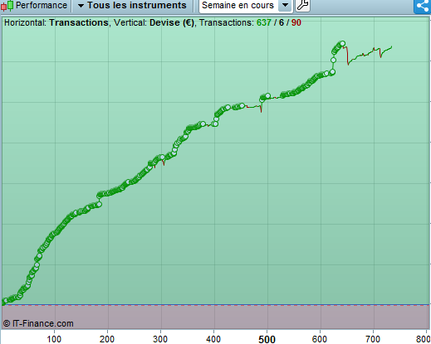This screenshot has height=344, width=431.
Task: Select the neutral transactions count 6
Action: coord(282,22)
